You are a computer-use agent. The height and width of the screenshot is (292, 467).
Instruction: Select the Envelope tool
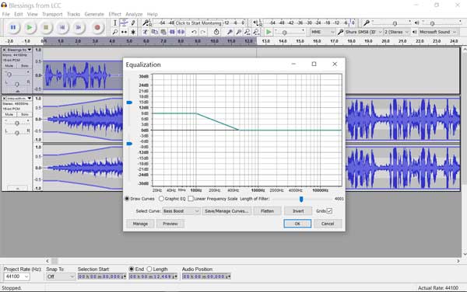click(x=124, y=23)
